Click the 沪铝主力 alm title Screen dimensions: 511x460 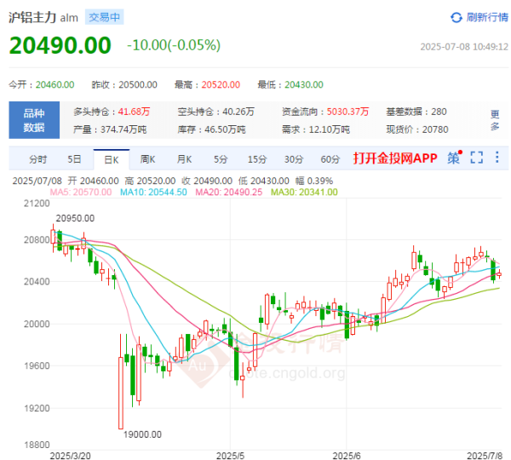click(x=43, y=17)
